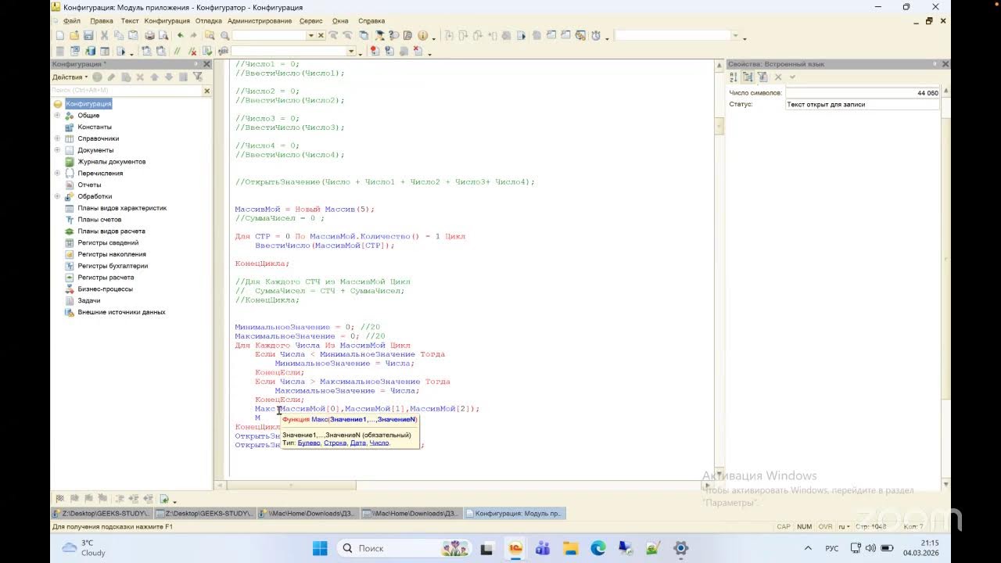Expand the Общие tree node
Image resolution: width=1001 pixels, height=563 pixels.
(x=57, y=115)
